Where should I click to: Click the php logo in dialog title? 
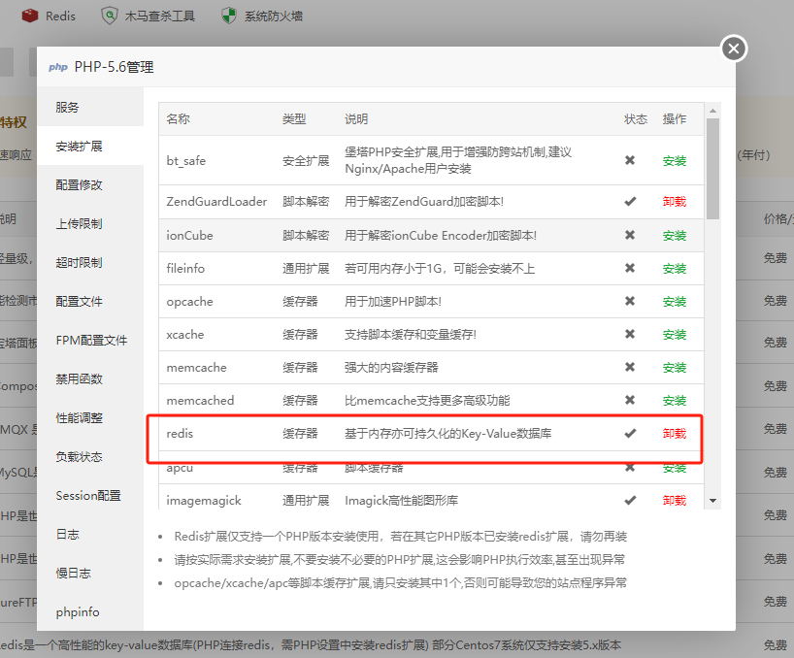click(58, 67)
